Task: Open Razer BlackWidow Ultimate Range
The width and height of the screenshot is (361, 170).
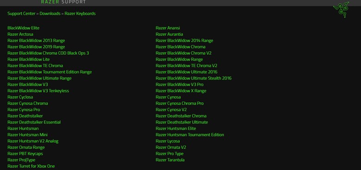Action: pyautogui.click(x=39, y=78)
